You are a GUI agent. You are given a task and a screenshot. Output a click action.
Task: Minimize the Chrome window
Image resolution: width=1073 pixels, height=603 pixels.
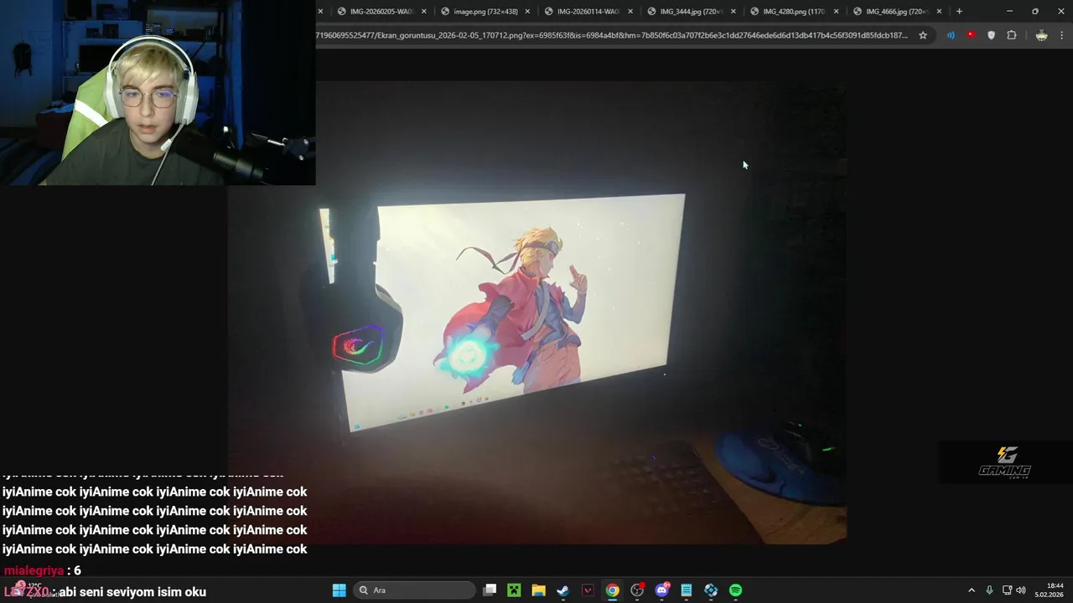(1009, 11)
